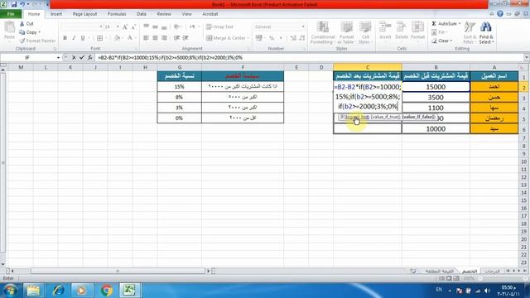Image resolution: width=530 pixels, height=298 pixels.
Task: Open Sort & Filter menu
Action: point(470,32)
